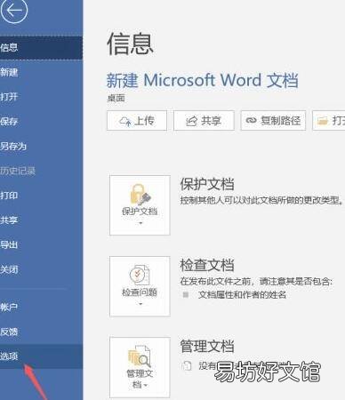The height and width of the screenshot is (400, 345).
Task: Click the 复制路径 button
Action: click(273, 121)
